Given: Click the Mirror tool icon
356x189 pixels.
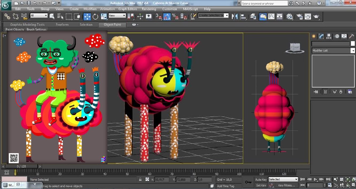Looking at the screenshot, I should click(x=234, y=16).
